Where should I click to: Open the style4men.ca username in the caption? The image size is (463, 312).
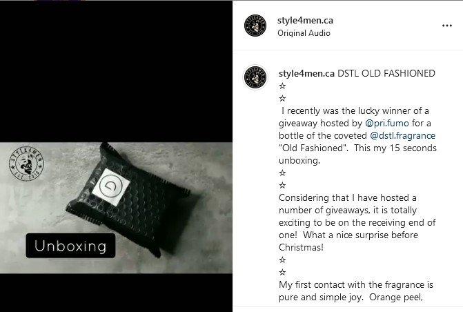[306, 73]
